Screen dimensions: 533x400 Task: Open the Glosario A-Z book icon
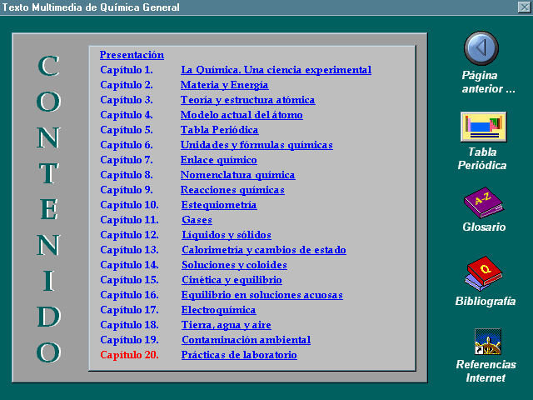[x=482, y=202]
